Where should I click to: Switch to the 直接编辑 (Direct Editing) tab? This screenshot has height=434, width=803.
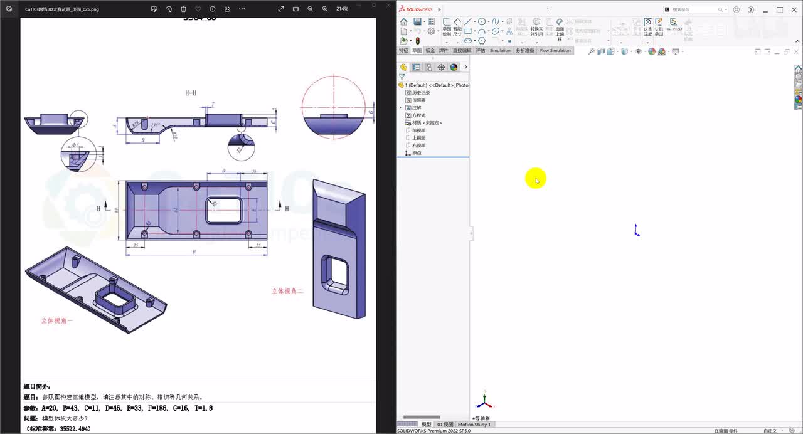click(462, 50)
